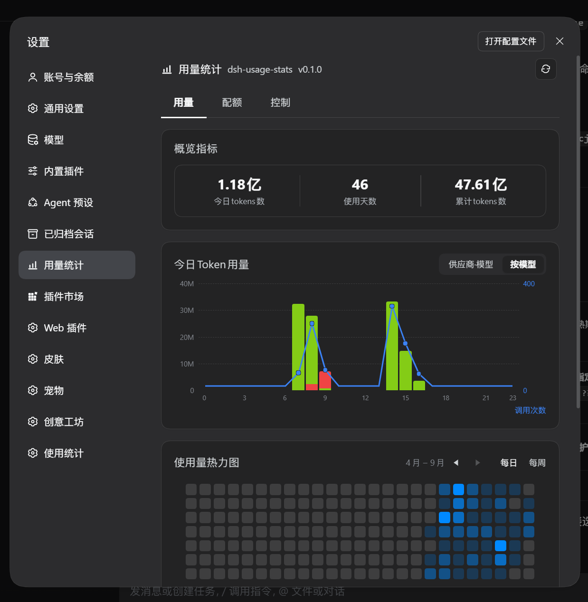This screenshot has height=602, width=588.
Task: Click the 皮肤 gear icon
Action: click(33, 359)
